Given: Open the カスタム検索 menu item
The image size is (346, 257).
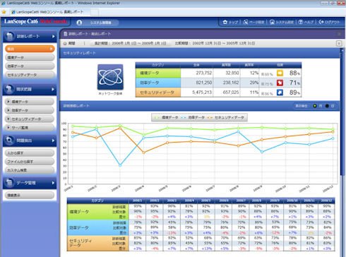Looking at the screenshot, I should pos(30,170).
